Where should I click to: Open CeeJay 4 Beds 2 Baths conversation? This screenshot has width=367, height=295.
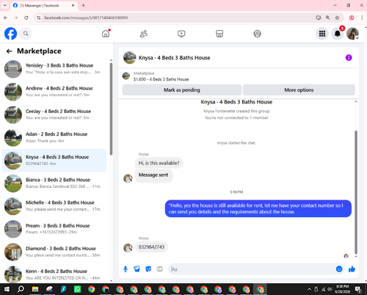pos(54,114)
